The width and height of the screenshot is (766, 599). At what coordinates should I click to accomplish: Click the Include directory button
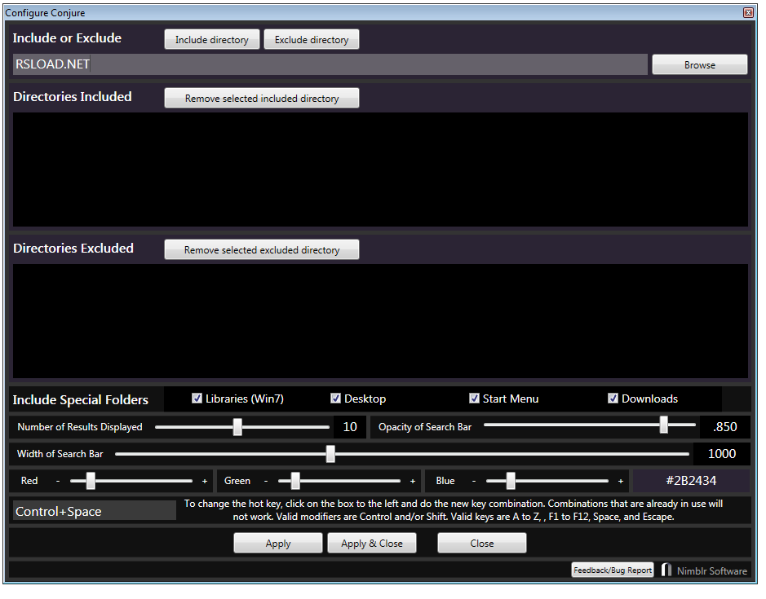click(212, 40)
